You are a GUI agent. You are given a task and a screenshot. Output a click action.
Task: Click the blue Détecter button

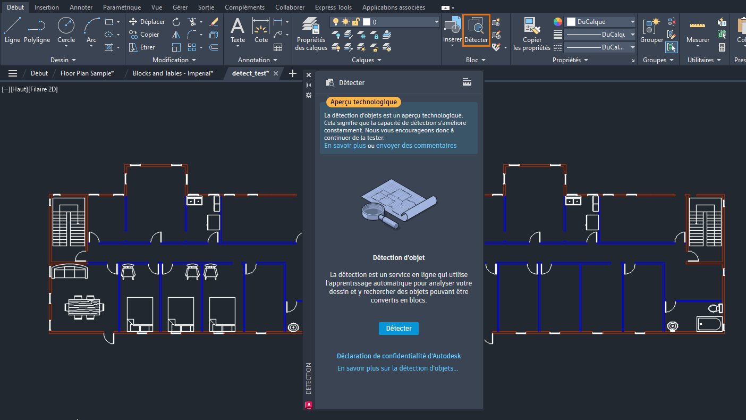[399, 329]
